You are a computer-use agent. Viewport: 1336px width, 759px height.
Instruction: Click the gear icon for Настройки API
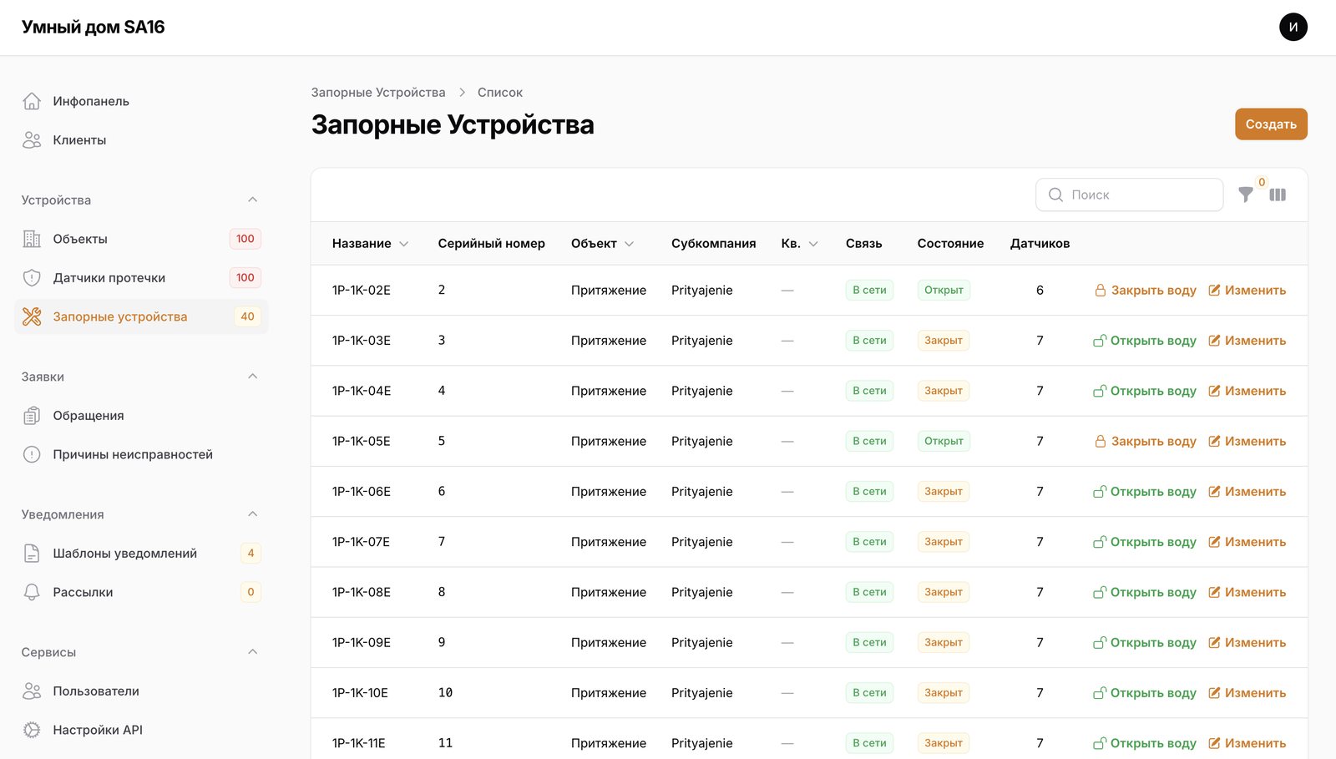[x=32, y=730]
